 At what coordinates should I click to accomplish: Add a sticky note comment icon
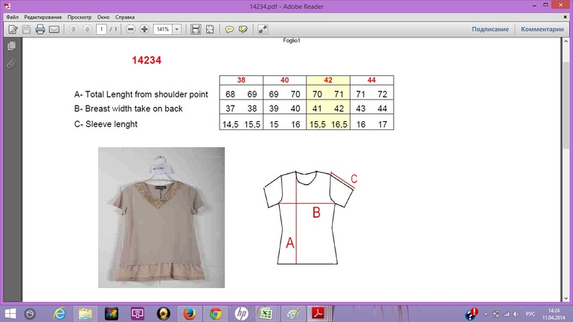pos(229,29)
